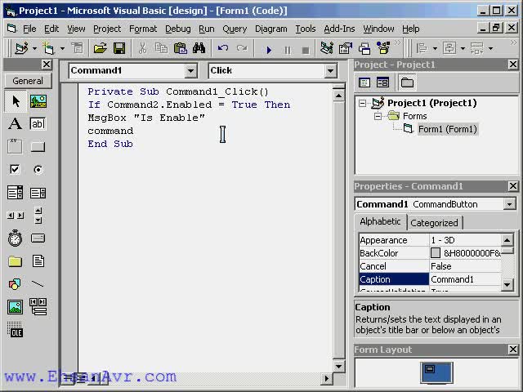Click View Code in Project panel
Image resolution: width=523 pixels, height=392 pixels.
[364, 82]
